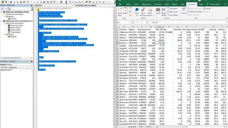The height and width of the screenshot is (128, 228).
Task: Click Object Browser icon in VBA toolbar
Action: click(x=55, y=2)
